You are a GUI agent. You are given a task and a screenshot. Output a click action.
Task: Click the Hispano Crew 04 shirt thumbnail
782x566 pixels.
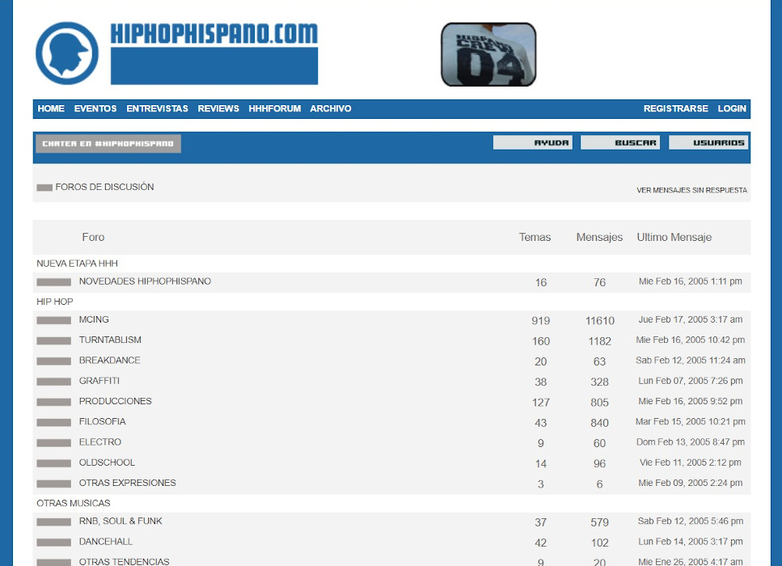click(x=488, y=54)
